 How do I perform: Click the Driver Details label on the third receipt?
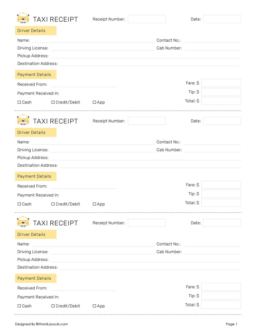pyautogui.click(x=36, y=234)
